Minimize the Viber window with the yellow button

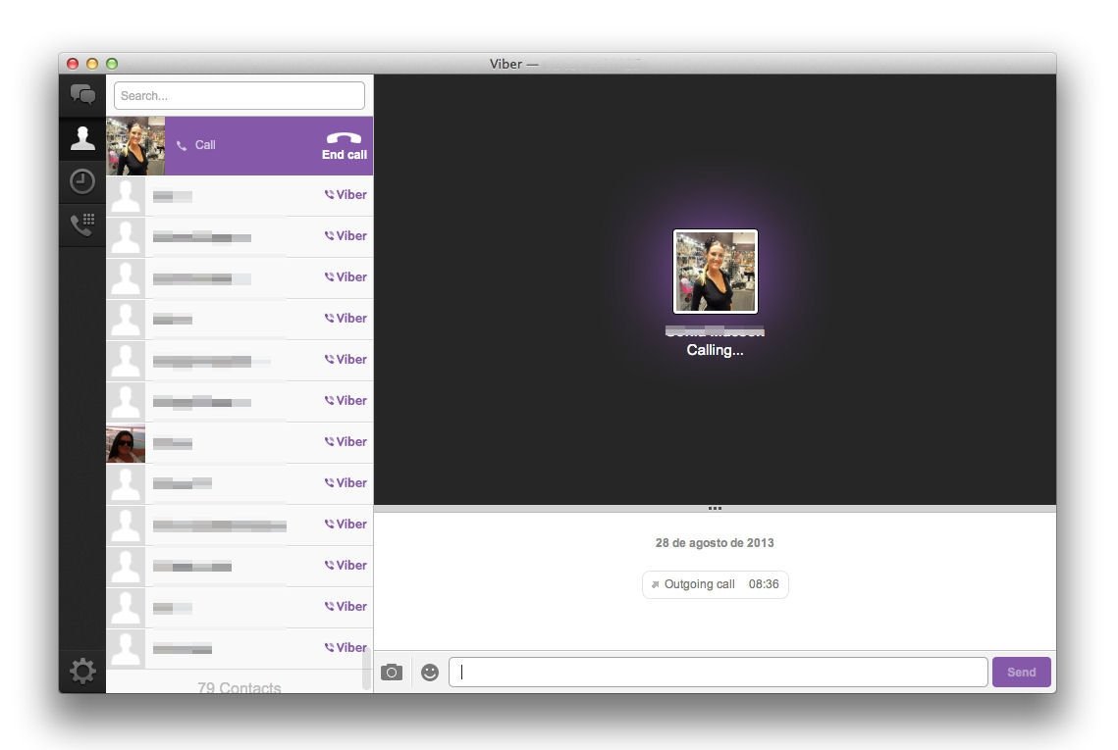92,64
